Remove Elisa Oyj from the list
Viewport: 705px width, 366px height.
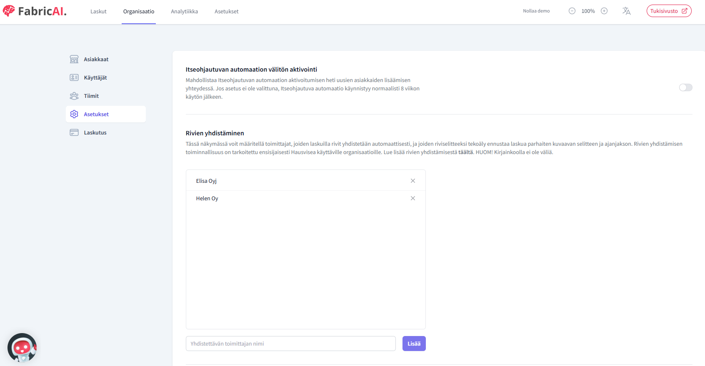(413, 181)
